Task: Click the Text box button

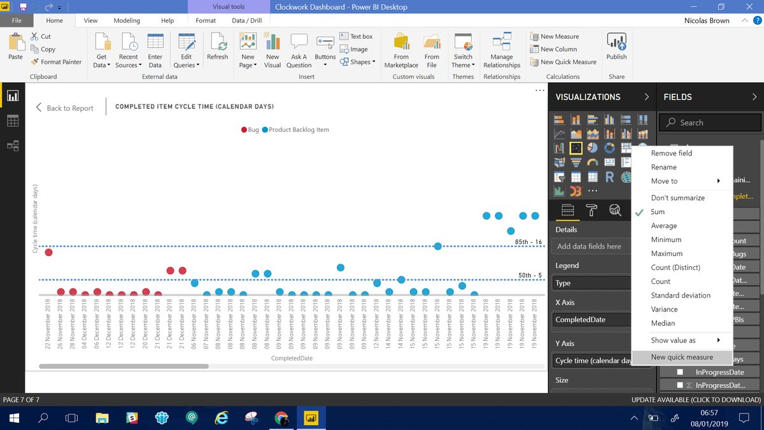Action: pos(357,36)
